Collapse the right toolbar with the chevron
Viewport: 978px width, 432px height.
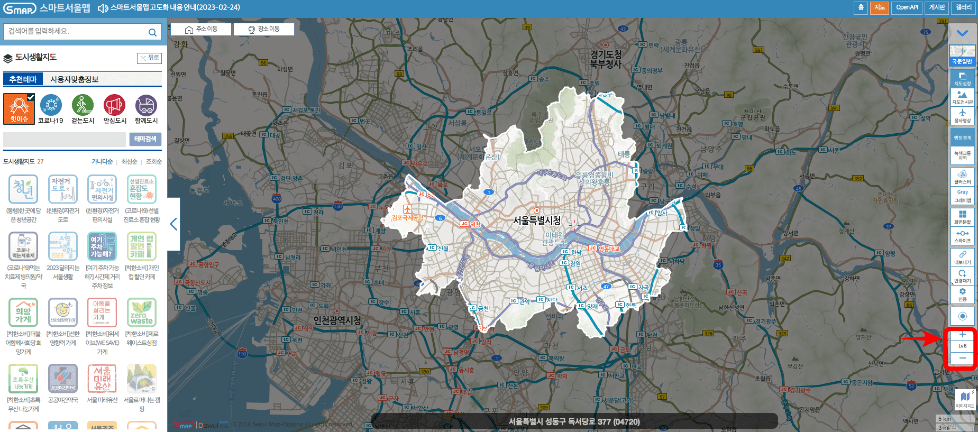[x=962, y=33]
